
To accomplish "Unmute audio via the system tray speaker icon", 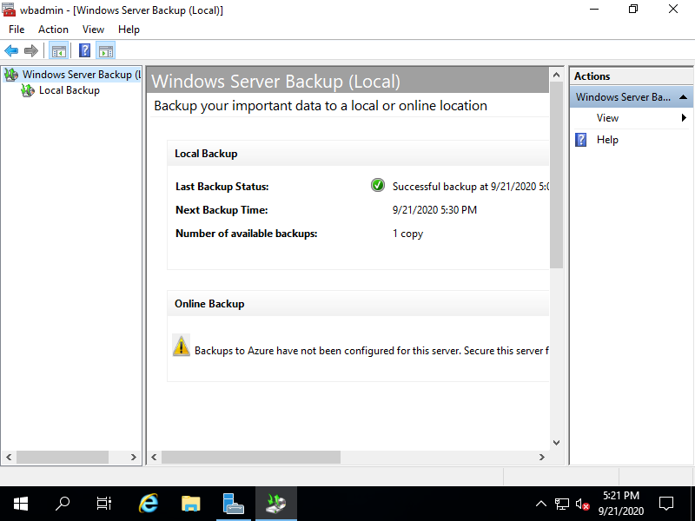I will coord(583,503).
